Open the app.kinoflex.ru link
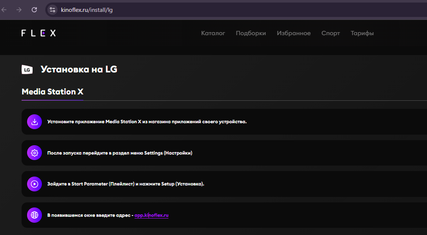This screenshot has height=235, width=427. (152, 216)
